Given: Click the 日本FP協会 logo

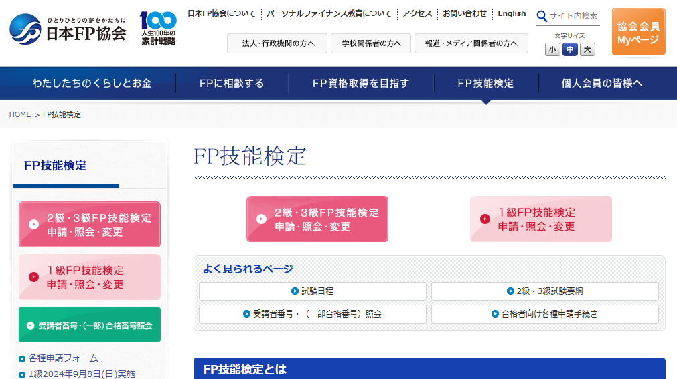Looking at the screenshot, I should [68, 29].
